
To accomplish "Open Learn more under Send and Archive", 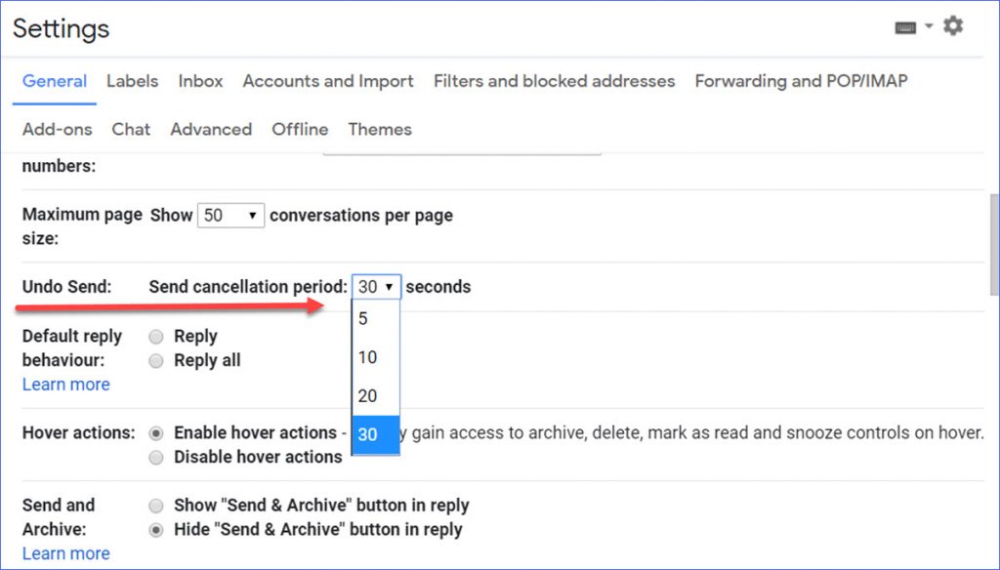I will coord(65,553).
